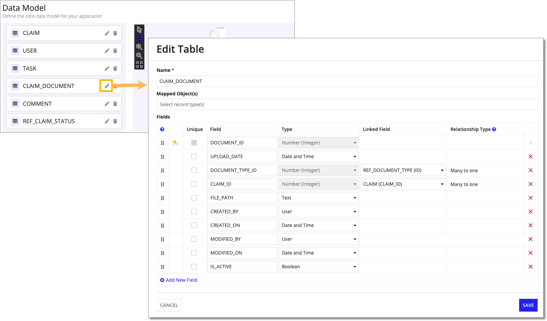
Task: Open Boolean type dropdown for IS_ACTIVE
Action: (319, 267)
